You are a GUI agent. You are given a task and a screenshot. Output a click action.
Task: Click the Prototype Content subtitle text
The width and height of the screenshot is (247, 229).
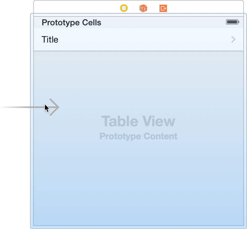pos(138,136)
